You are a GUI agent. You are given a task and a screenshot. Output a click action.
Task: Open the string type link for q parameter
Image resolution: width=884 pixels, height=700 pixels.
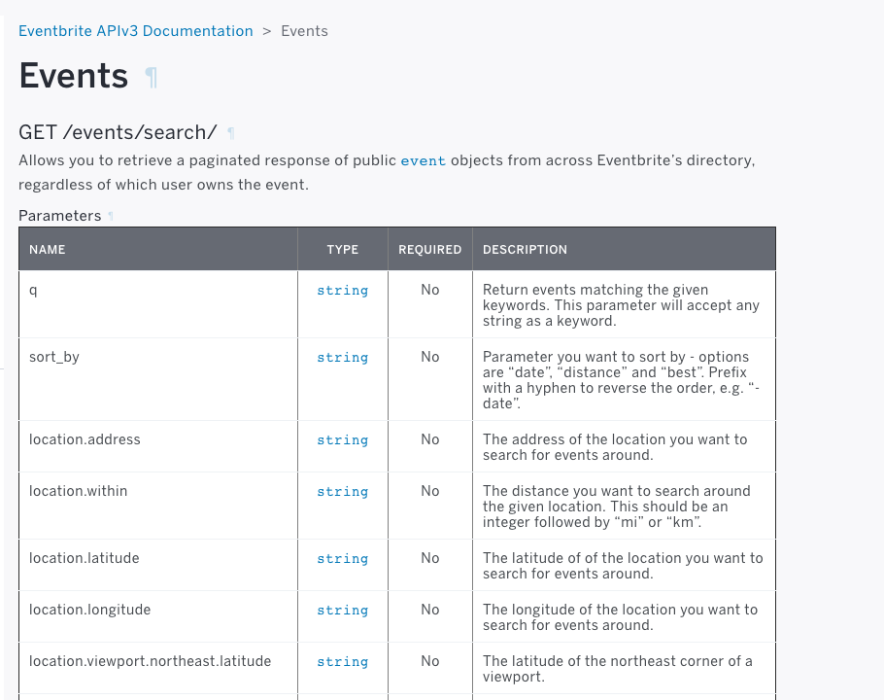[342, 290]
